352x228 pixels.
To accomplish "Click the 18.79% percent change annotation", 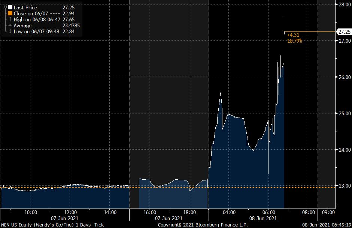I will coord(294,41).
